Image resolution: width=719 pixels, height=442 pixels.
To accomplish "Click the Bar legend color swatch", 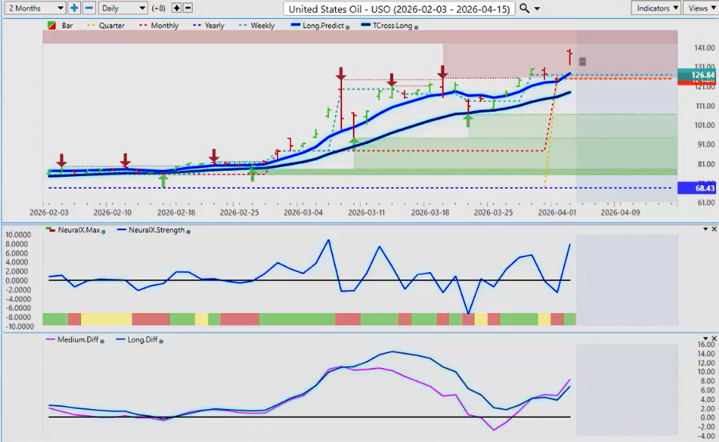I will point(51,25).
